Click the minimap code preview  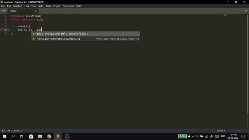(x=225, y=15)
